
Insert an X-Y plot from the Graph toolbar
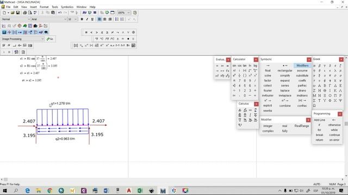point(4,26)
